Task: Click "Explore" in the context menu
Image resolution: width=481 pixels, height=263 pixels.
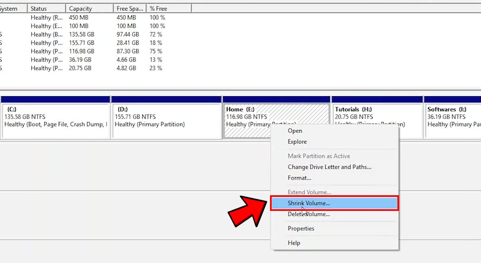Action: (297, 141)
